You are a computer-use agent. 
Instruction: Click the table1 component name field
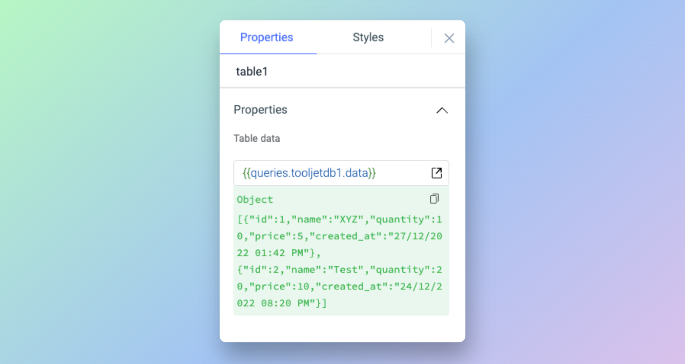[252, 72]
